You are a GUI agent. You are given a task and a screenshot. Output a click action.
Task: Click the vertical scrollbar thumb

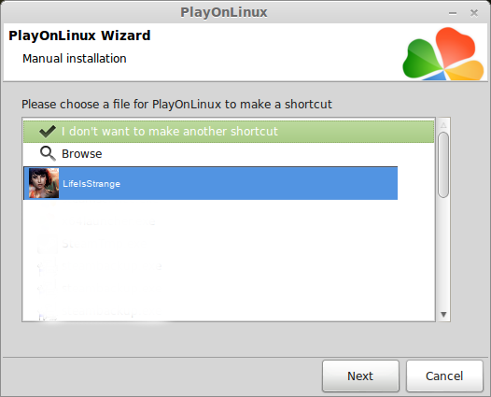click(x=443, y=164)
